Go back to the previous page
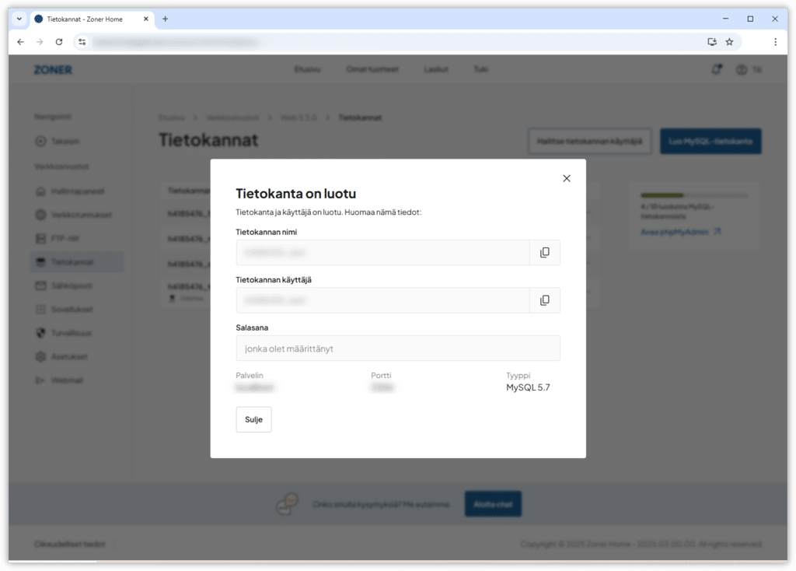The width and height of the screenshot is (796, 571). [20, 42]
